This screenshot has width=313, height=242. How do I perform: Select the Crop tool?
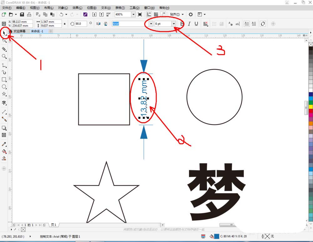[x=4, y=49]
